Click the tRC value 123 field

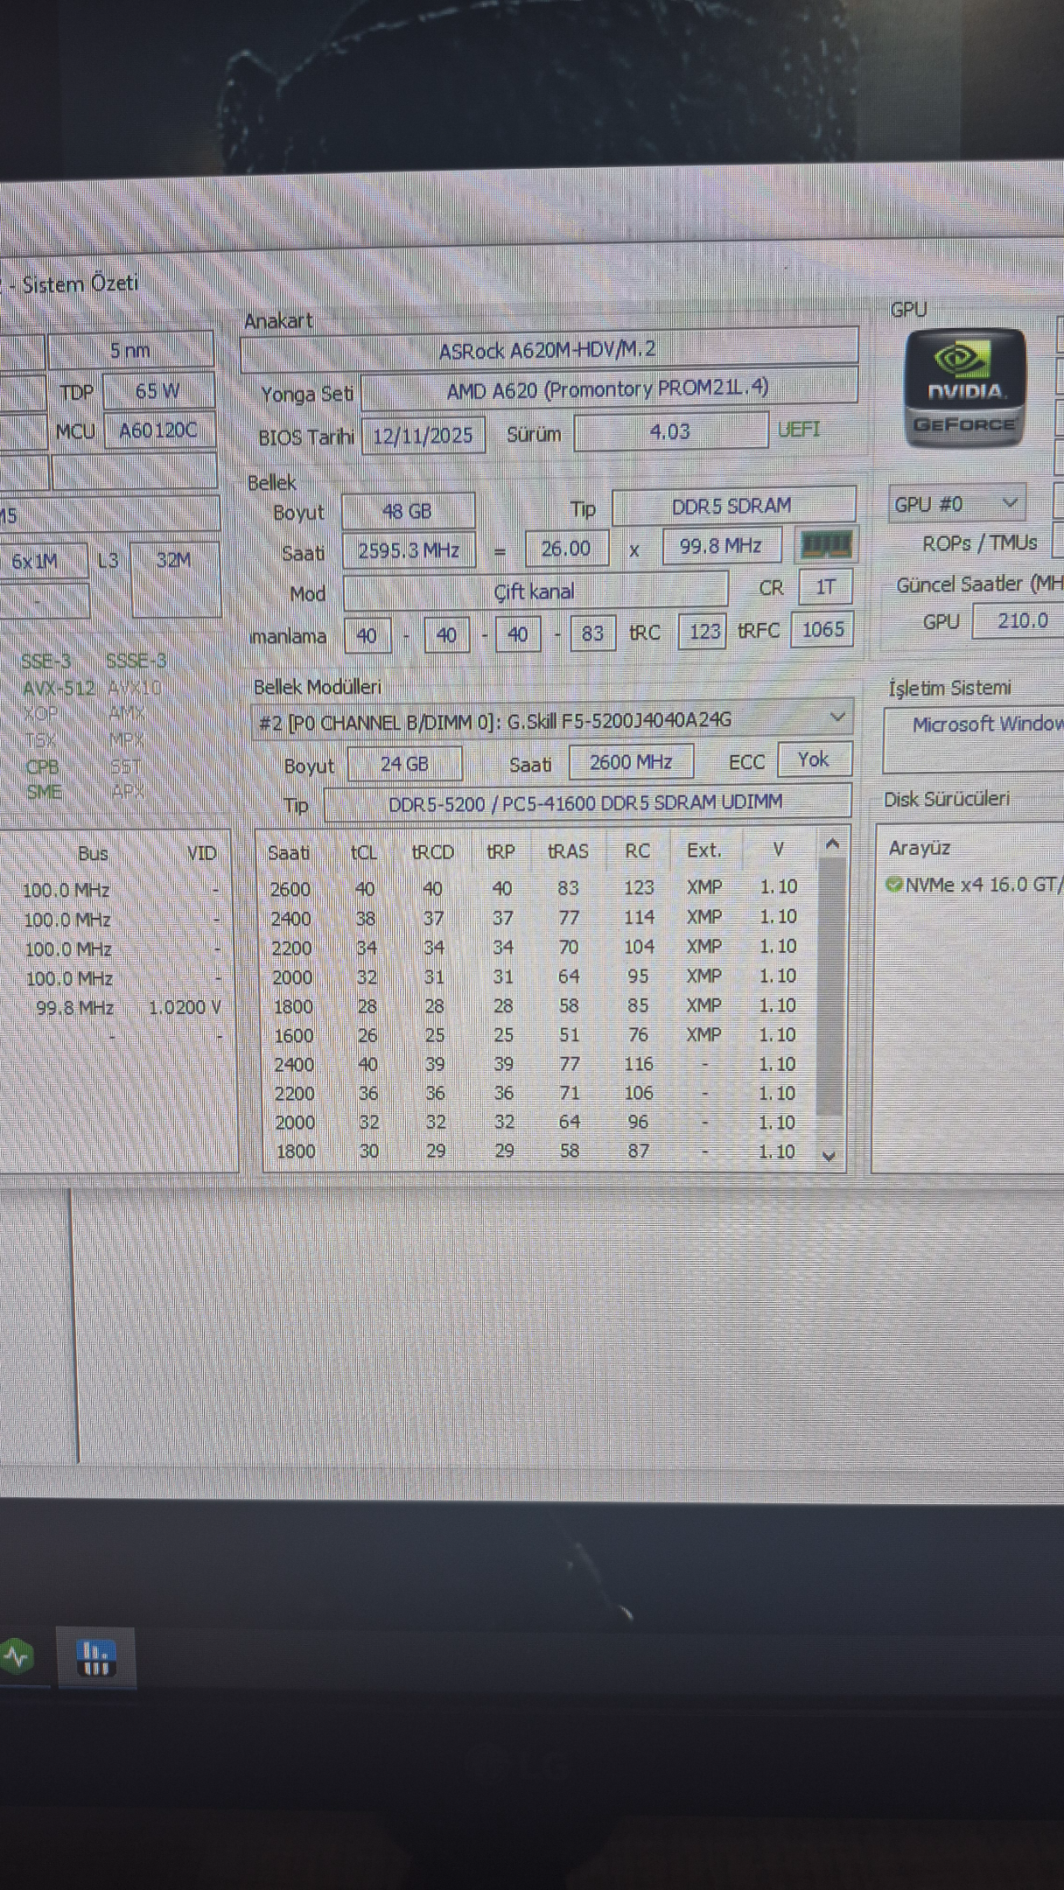pyautogui.click(x=702, y=631)
